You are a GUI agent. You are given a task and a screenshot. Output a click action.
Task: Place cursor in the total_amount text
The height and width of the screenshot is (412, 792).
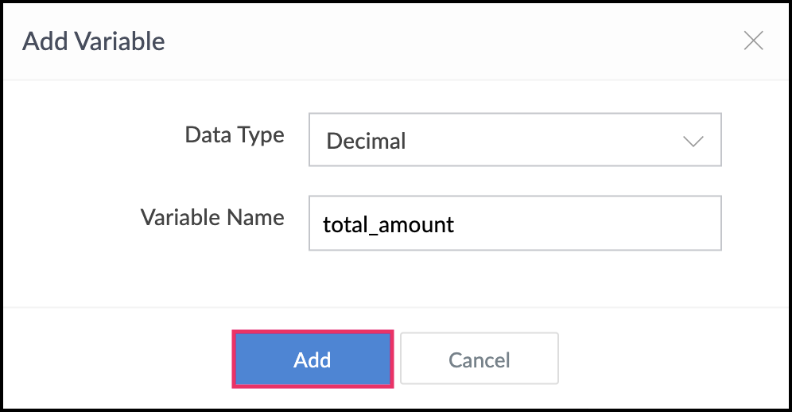pos(388,224)
